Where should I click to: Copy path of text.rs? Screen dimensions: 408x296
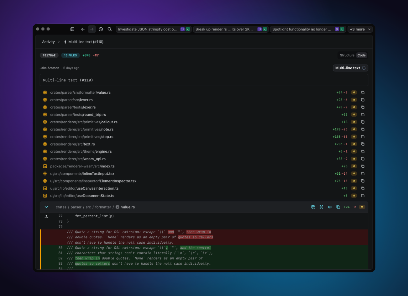coord(363,144)
